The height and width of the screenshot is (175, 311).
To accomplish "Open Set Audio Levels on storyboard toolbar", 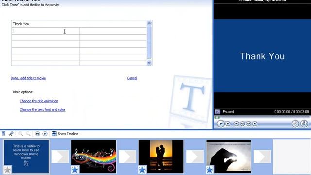I will (3, 134).
